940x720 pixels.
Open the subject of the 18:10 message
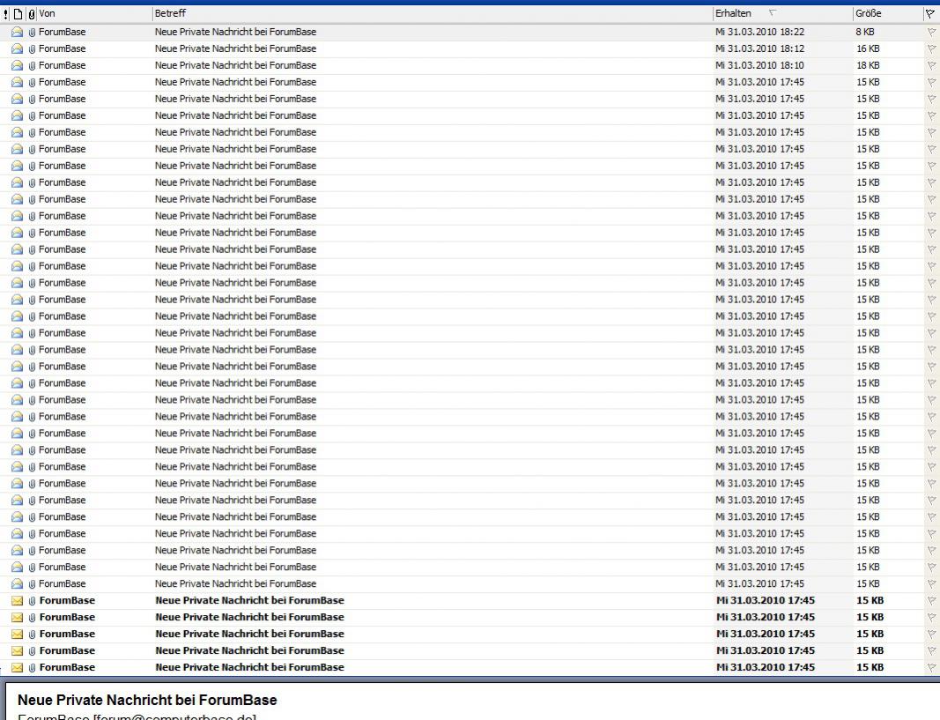pos(235,65)
